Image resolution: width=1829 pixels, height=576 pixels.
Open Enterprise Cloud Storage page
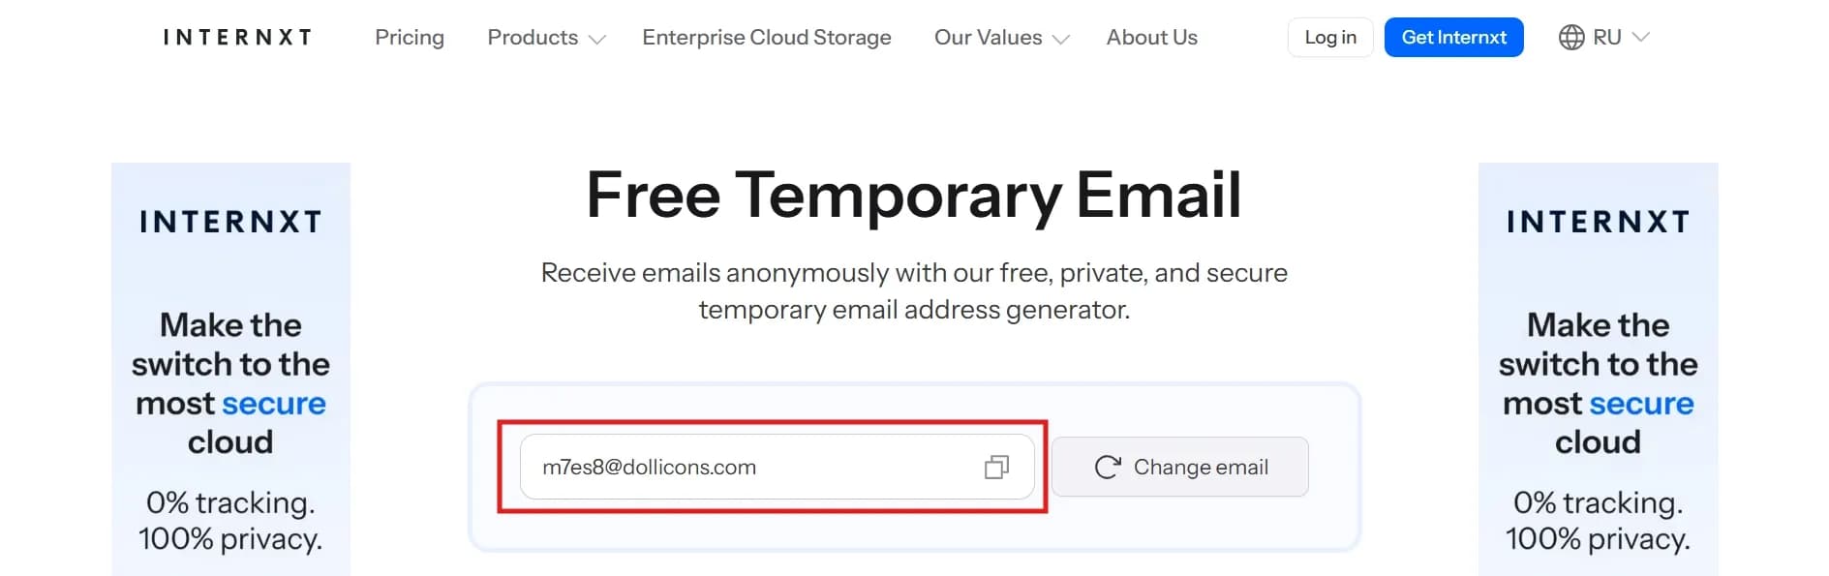tap(766, 37)
